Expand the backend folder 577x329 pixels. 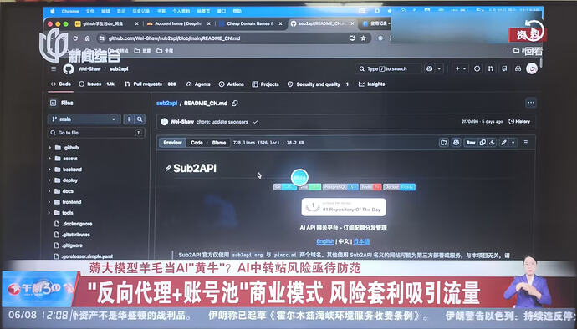(49, 170)
